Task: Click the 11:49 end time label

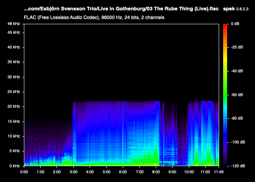Action: tap(219, 172)
